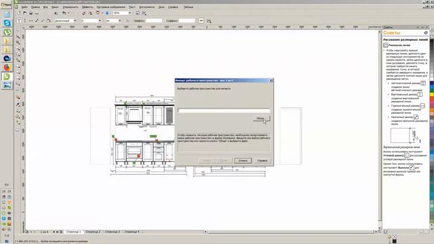Open Firefox from the taskbar

click(x=7, y=67)
